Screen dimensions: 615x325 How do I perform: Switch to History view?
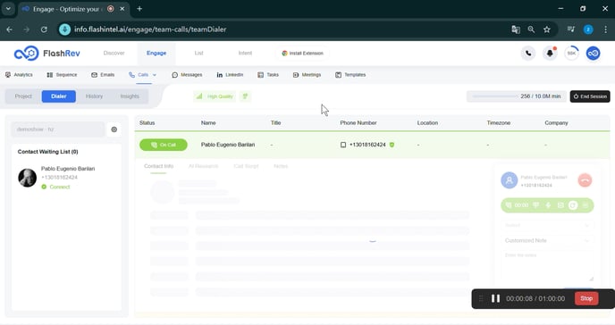click(94, 96)
